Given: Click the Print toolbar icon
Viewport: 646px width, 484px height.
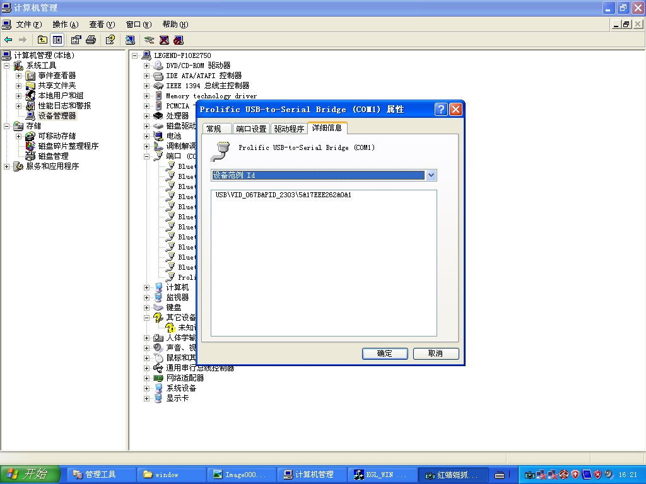Looking at the screenshot, I should tap(91, 40).
